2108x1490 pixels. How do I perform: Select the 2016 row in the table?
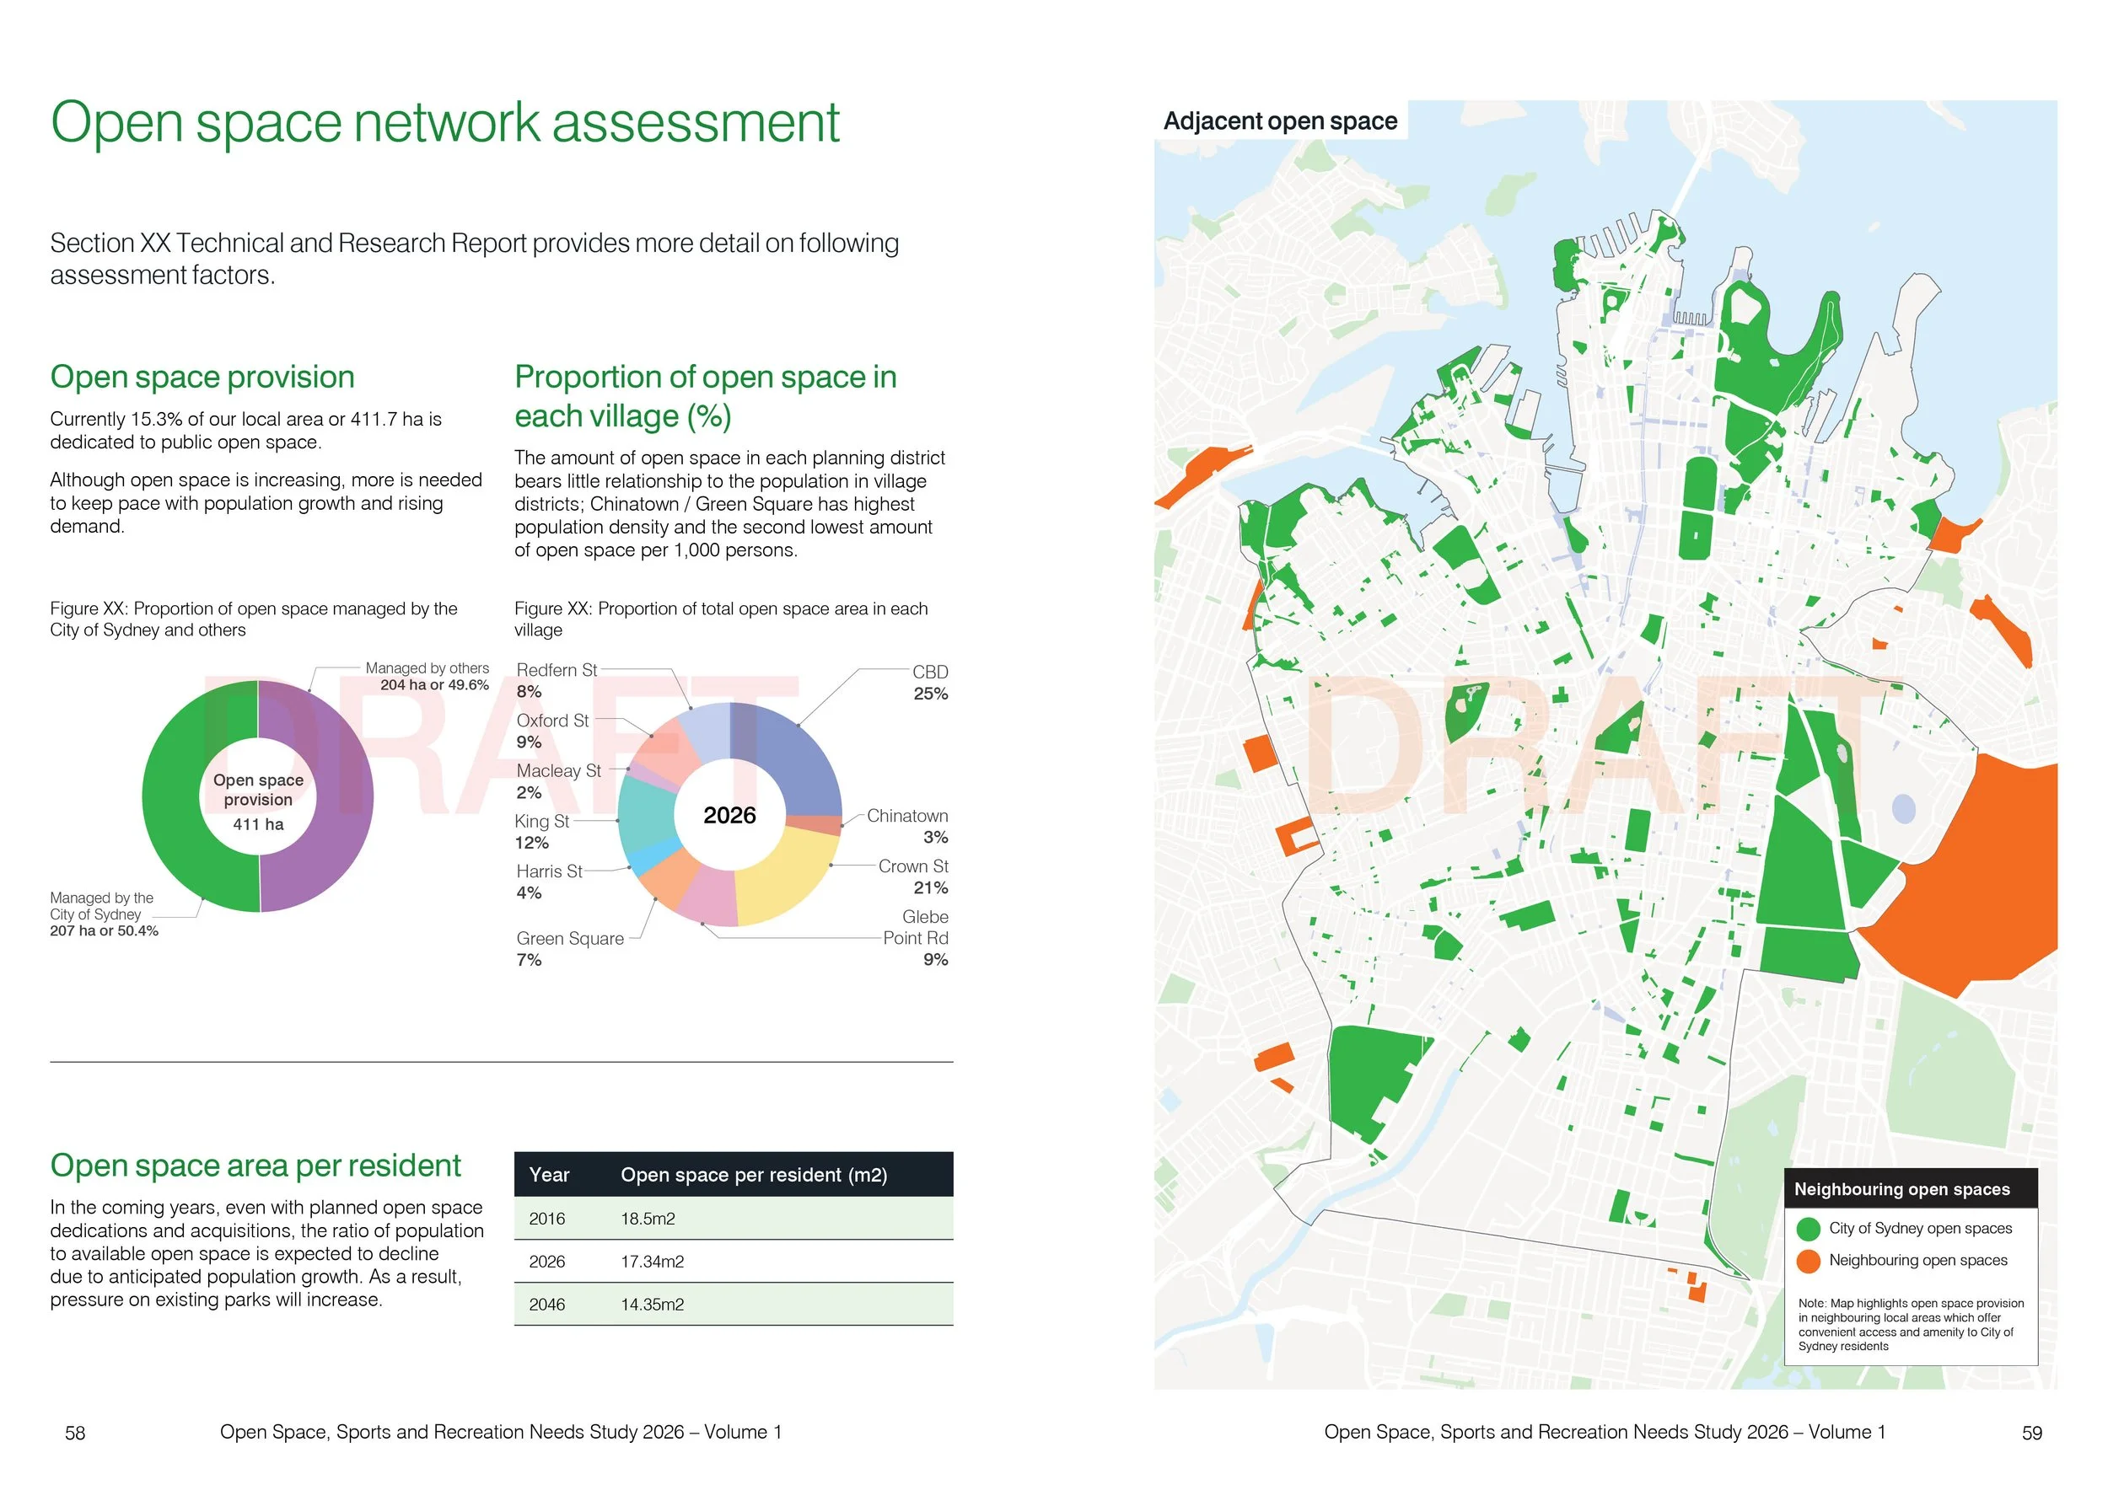pos(547,1219)
